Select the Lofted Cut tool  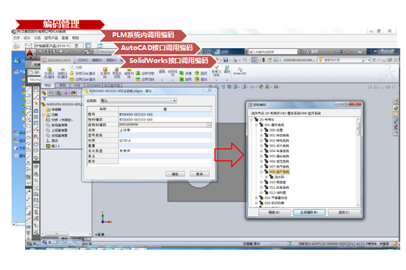(x=145, y=74)
